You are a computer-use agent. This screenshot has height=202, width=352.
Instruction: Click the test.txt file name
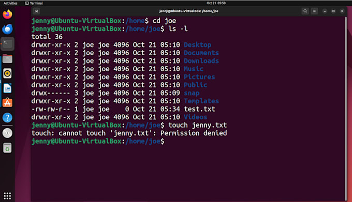tap(199, 109)
